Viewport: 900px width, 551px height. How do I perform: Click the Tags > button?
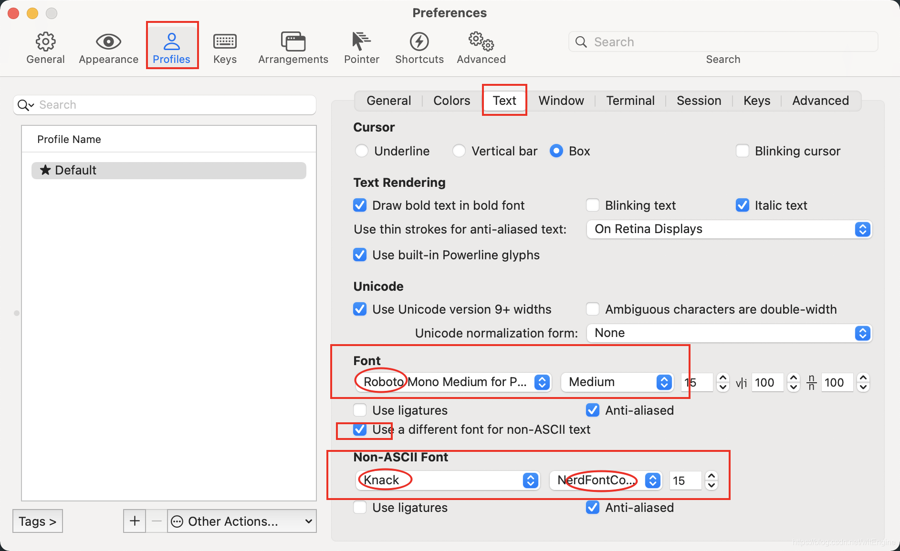[x=38, y=521]
